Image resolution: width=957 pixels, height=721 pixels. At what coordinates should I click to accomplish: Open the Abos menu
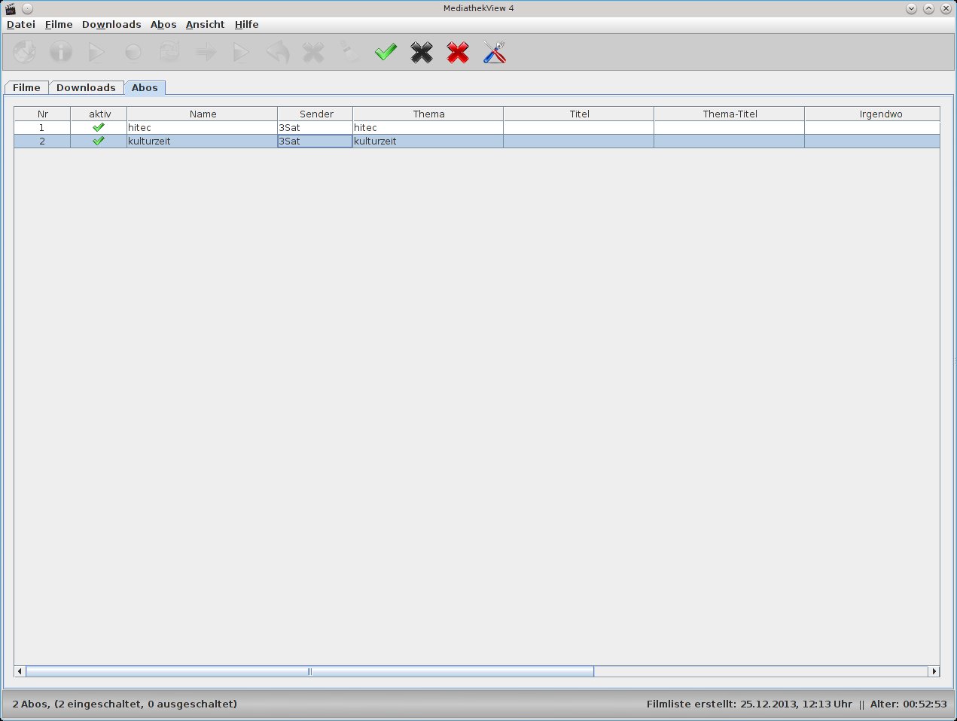pyautogui.click(x=163, y=24)
